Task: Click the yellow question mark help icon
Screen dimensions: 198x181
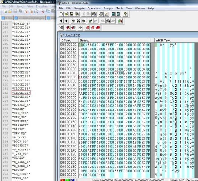Action: (x=125, y=14)
